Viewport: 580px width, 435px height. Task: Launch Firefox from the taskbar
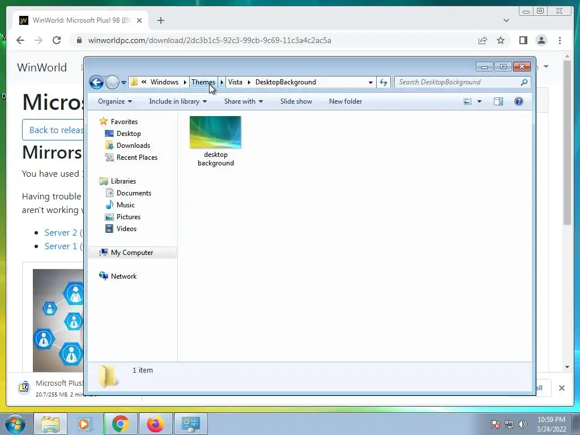155,424
